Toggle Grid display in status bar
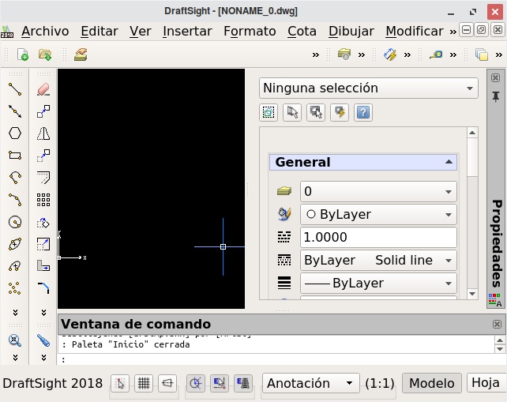 144,383
